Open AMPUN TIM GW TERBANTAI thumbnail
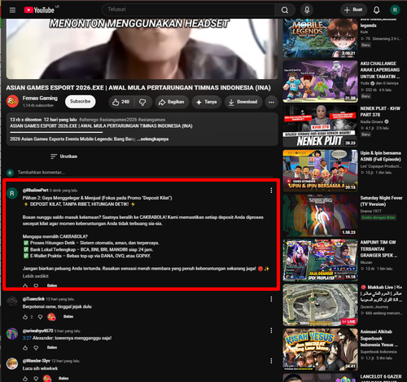This screenshot has width=407, height=382. (320, 260)
